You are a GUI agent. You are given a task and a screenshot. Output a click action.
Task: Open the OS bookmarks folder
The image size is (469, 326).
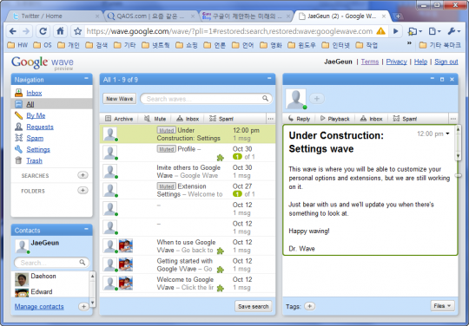tap(43, 45)
